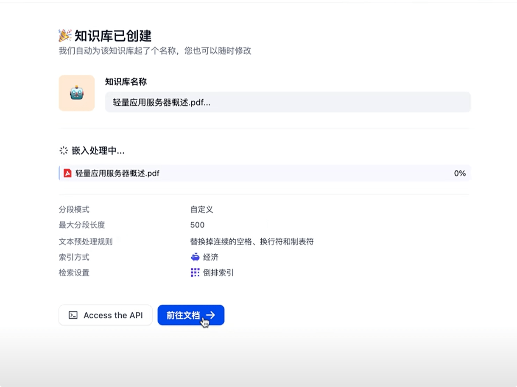
Task: Click the spinner icon beside 嵌入处理中
Action: click(x=63, y=150)
